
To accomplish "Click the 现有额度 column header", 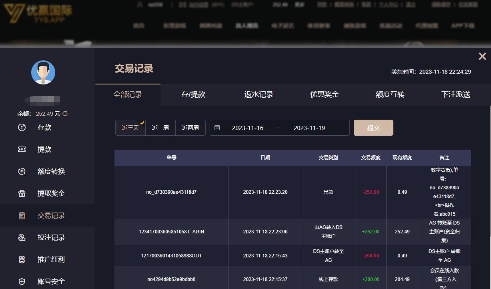I will click(402, 158).
